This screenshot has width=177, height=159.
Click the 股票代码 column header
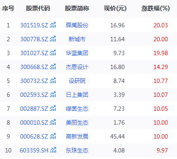point(38,8)
